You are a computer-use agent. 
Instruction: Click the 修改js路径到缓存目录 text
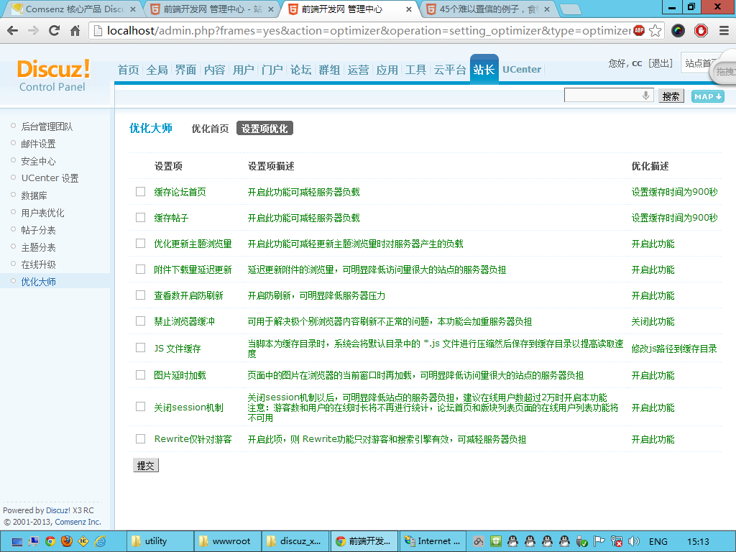[674, 349]
